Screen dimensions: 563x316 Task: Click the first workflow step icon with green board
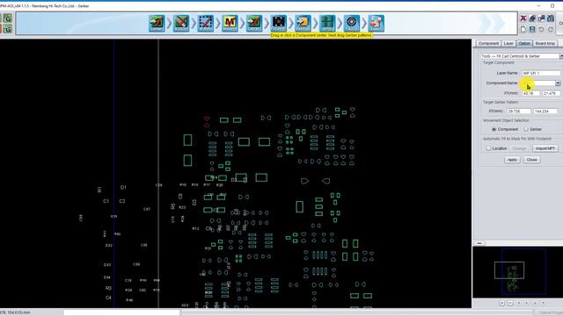pyautogui.click(x=157, y=24)
